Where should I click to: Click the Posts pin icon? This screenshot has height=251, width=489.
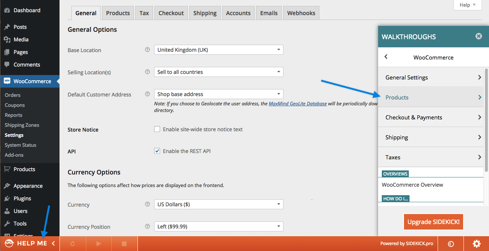(x=7, y=27)
